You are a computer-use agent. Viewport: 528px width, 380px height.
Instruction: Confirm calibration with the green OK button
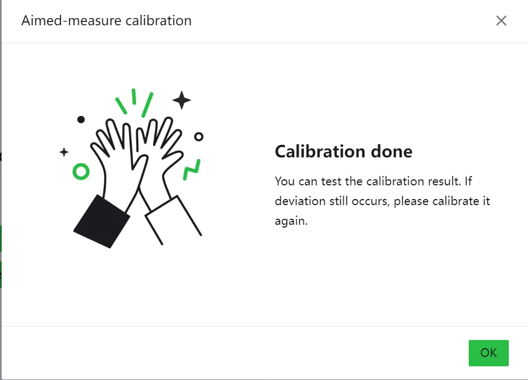(488, 353)
